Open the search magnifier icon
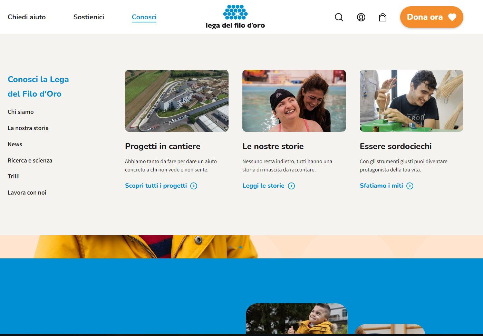Image resolution: width=483 pixels, height=336 pixels. (x=339, y=17)
